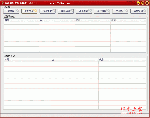This screenshot has width=150, height=118.
Task: Click QQ column header in 已登录的QQ table
Action: coord(57,20)
